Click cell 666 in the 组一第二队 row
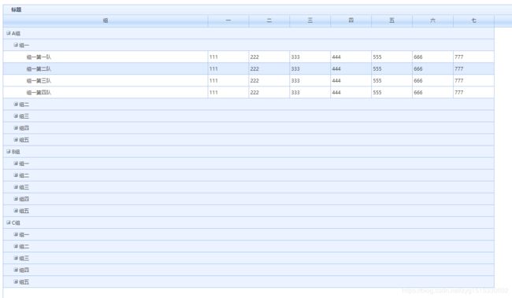The width and height of the screenshot is (512, 298). 432,68
